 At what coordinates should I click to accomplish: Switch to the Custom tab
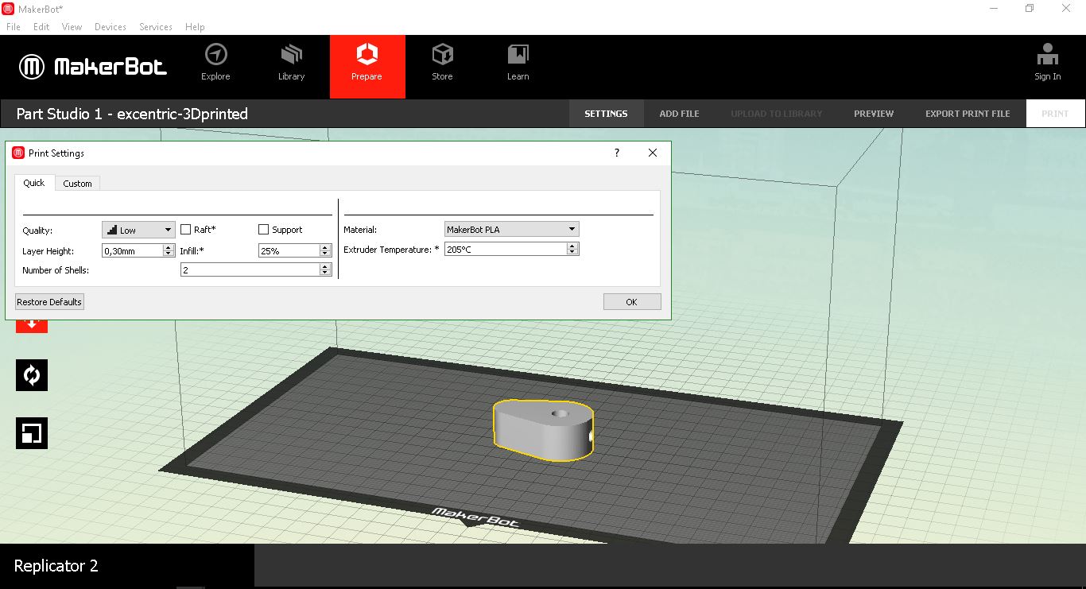pyautogui.click(x=77, y=184)
